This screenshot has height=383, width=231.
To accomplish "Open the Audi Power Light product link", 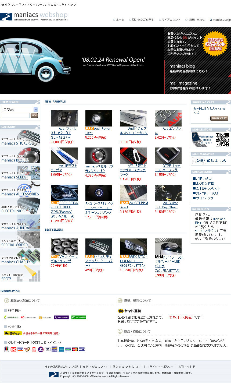I will point(98,131).
